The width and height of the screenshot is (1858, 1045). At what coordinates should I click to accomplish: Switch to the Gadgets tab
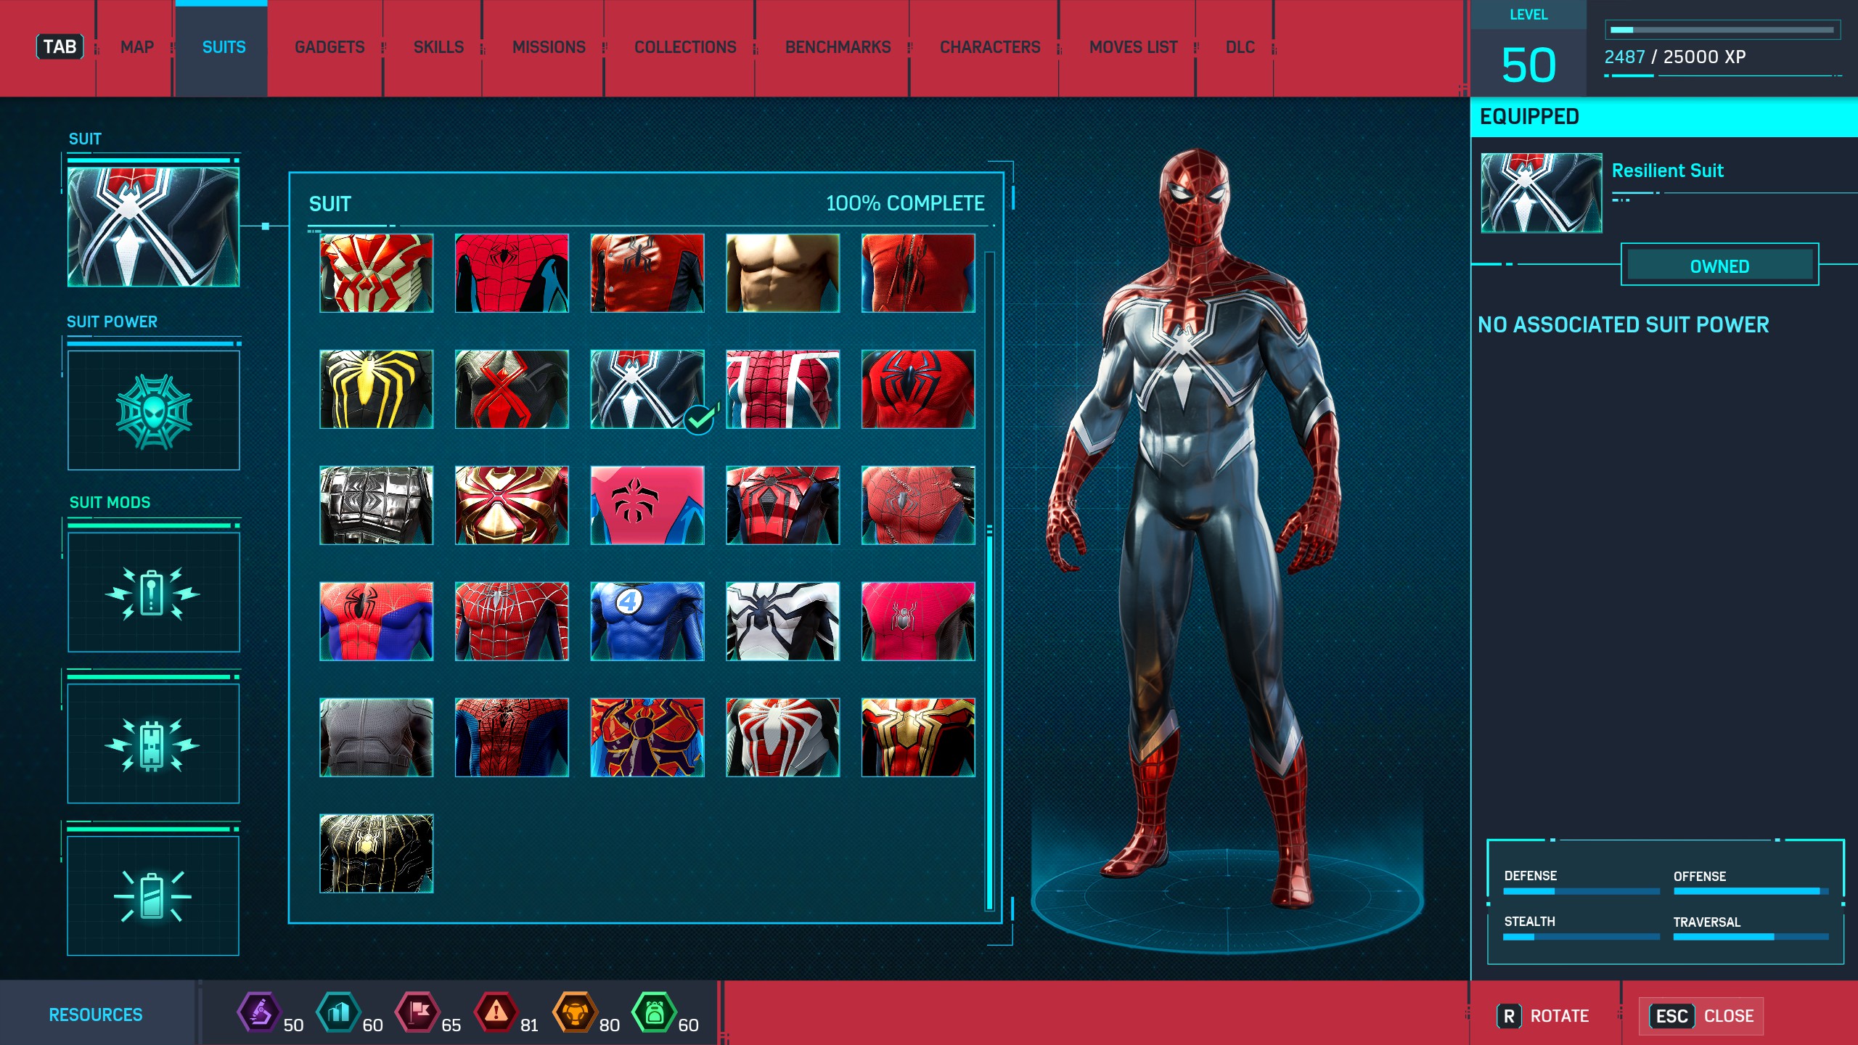pyautogui.click(x=330, y=47)
